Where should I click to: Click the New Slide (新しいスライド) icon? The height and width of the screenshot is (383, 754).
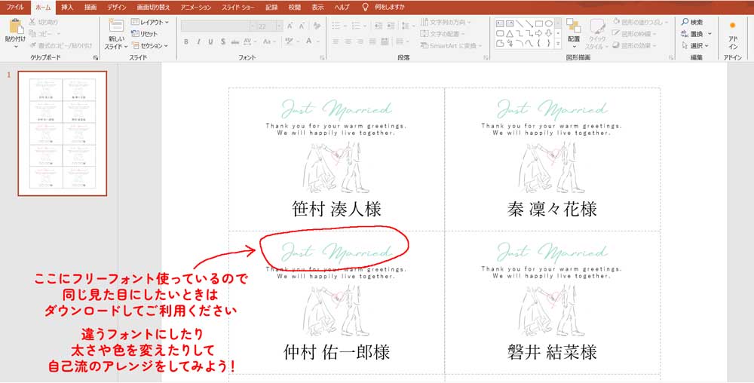(115, 26)
